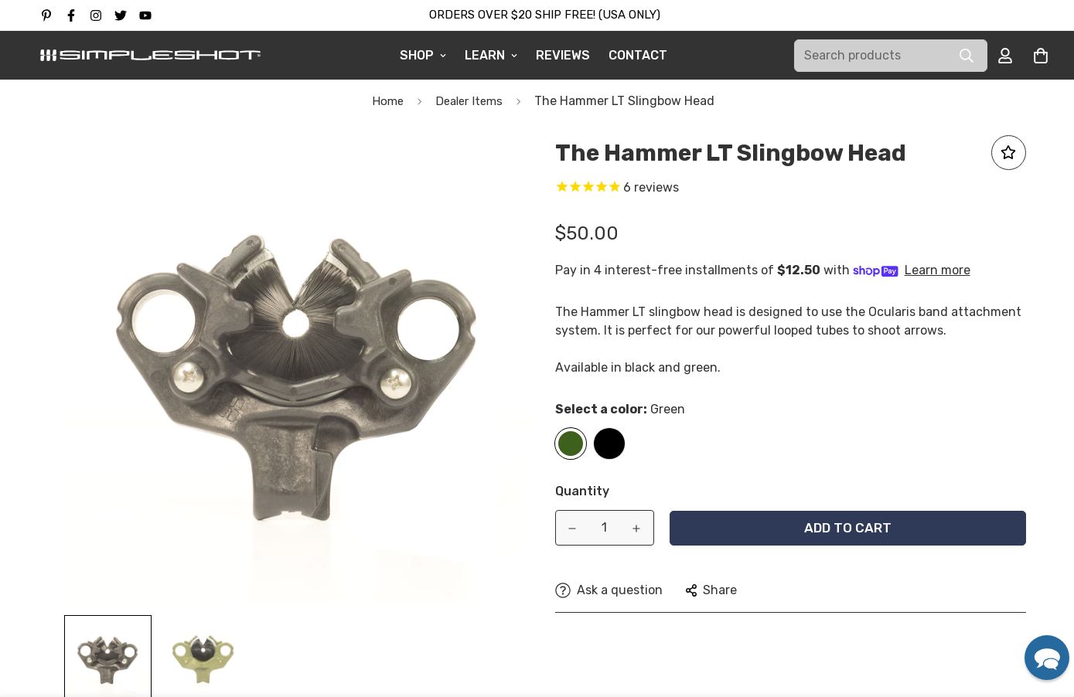Go to the REVIEWS menu item
The image size is (1074, 697).
[x=563, y=56]
